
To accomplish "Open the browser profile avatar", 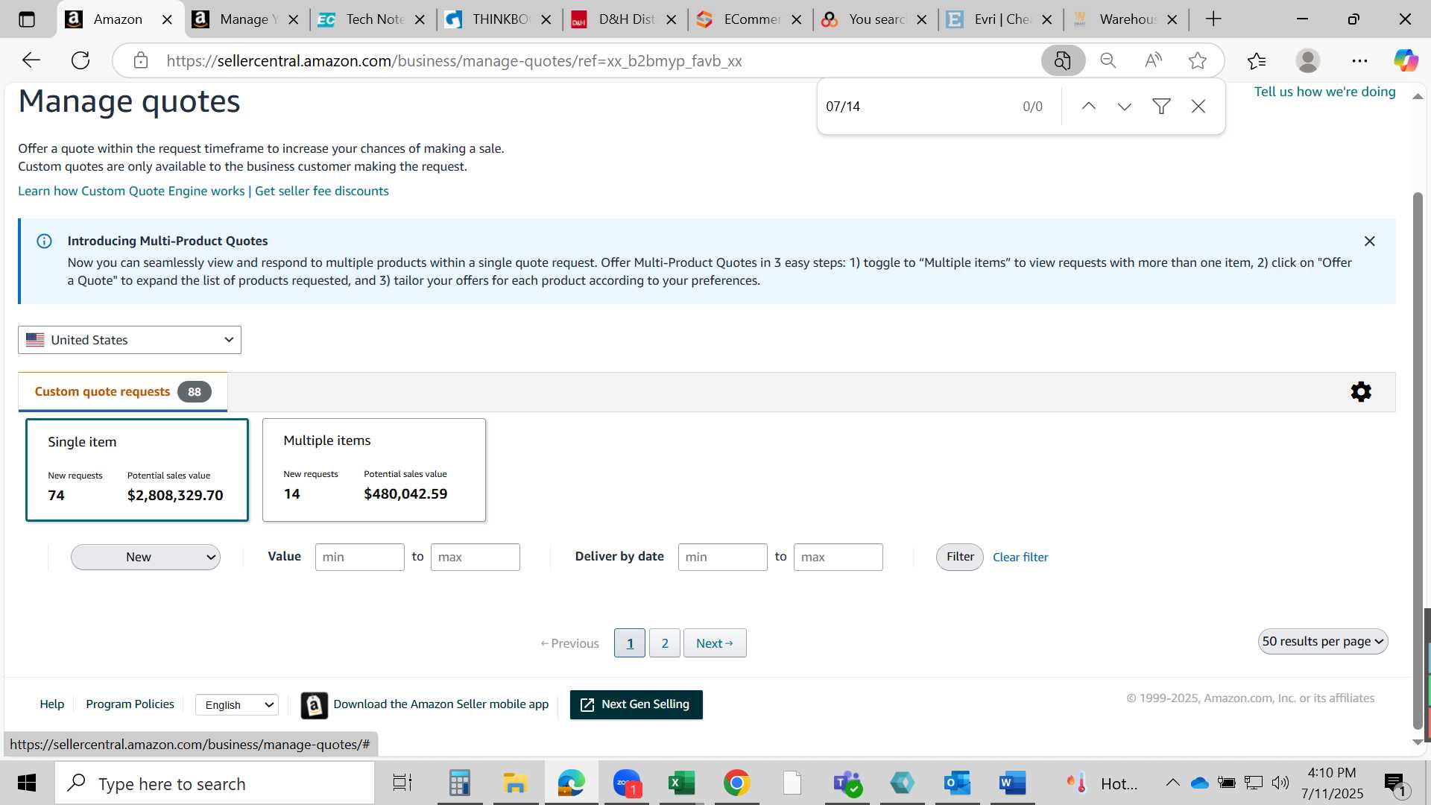I will click(1308, 60).
